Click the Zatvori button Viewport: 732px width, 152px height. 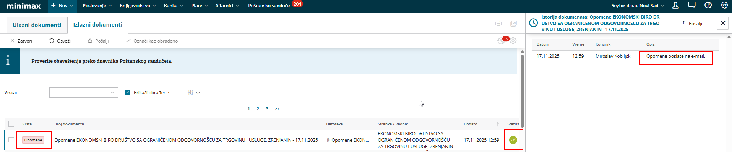[21, 41]
